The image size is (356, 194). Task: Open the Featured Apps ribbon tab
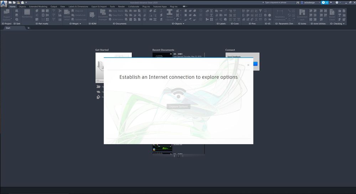[160, 6]
